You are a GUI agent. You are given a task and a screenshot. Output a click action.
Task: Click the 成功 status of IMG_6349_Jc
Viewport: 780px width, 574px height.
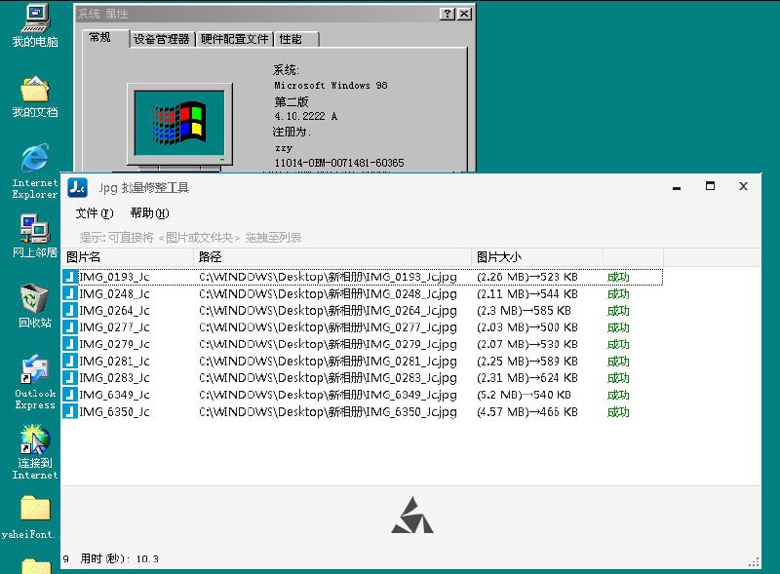(618, 395)
